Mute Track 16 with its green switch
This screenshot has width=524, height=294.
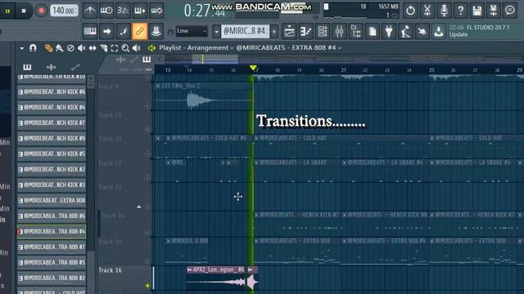147,285
